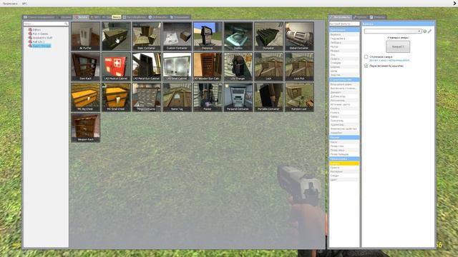Click the blue help link under static camera
The height and width of the screenshot is (257, 458).
pos(389,60)
